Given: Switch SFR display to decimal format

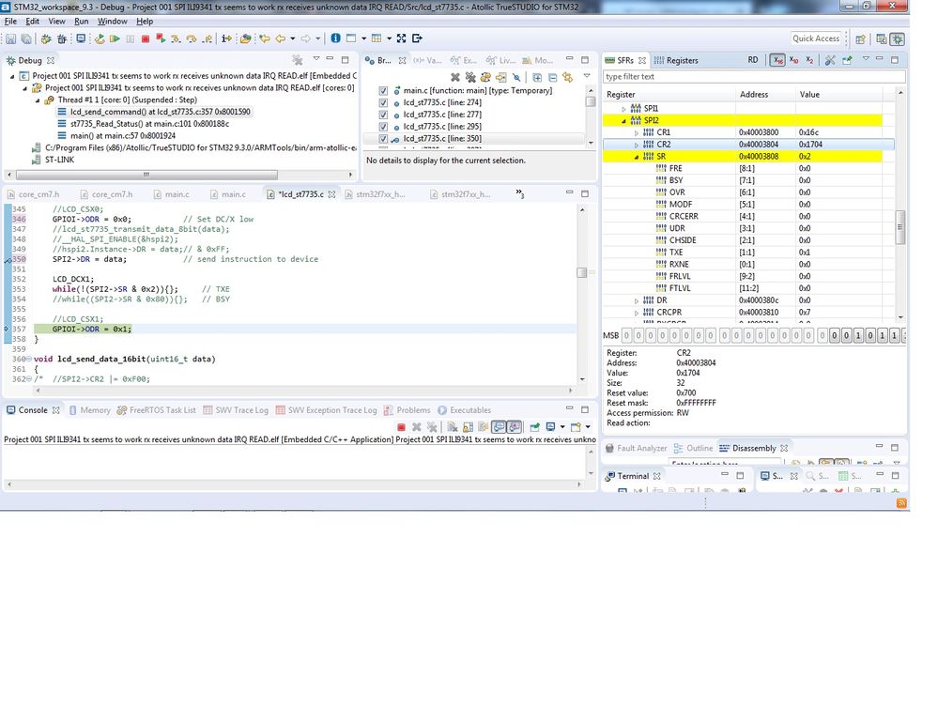Looking at the screenshot, I should point(793,60).
